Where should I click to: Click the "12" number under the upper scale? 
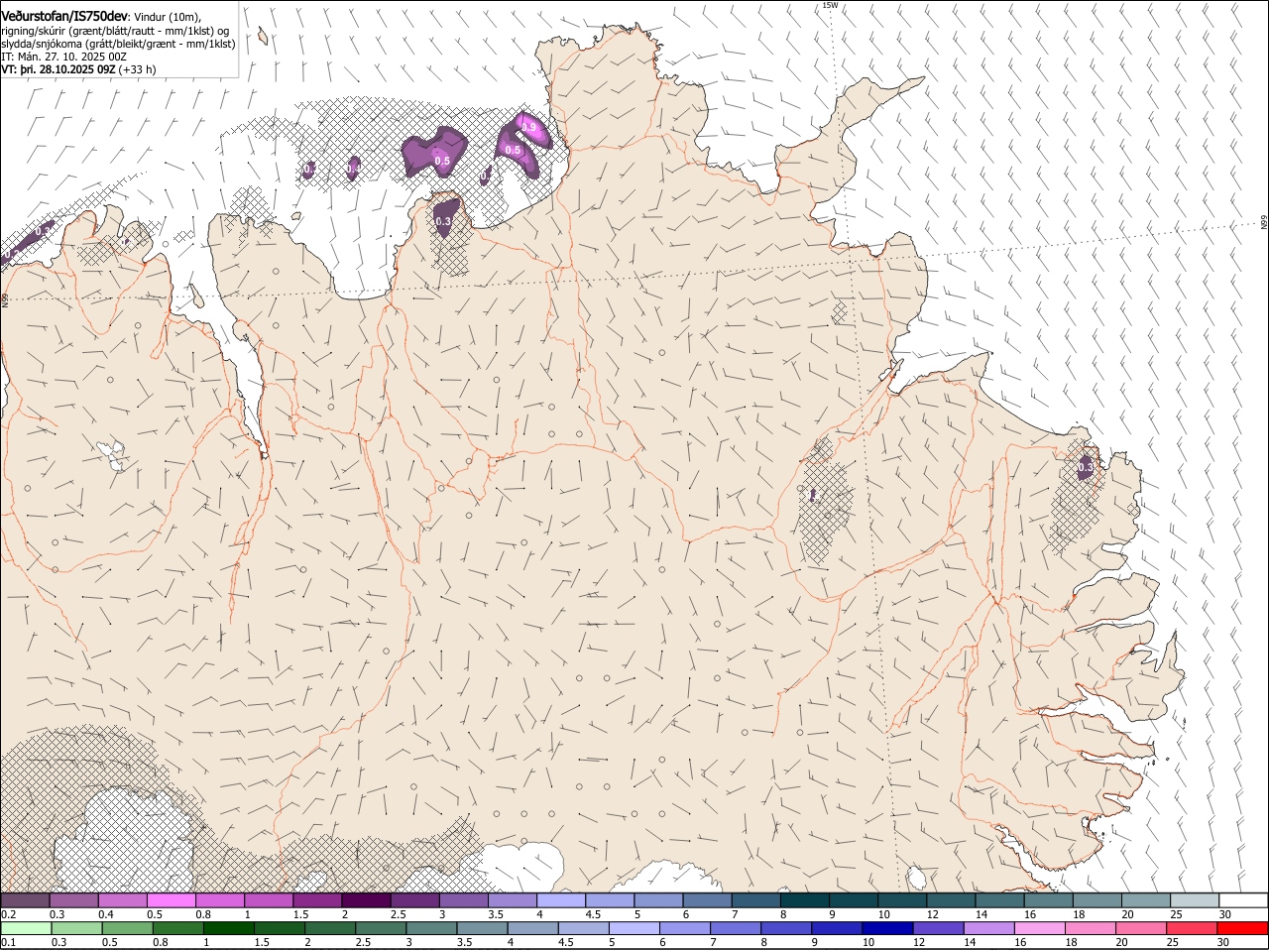pos(932,914)
